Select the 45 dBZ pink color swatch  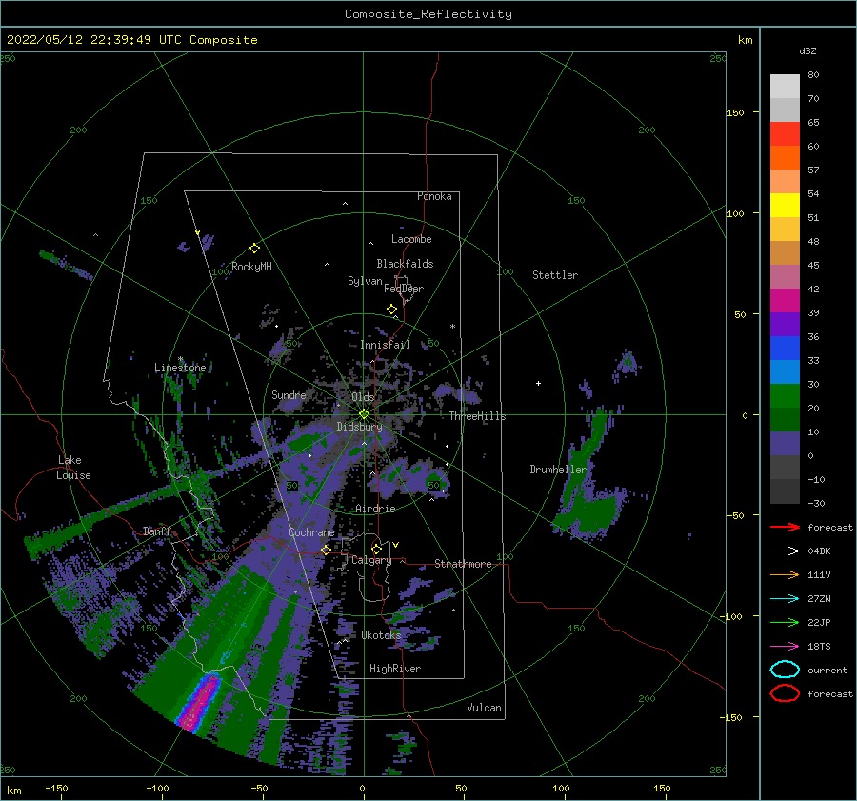tap(785, 276)
